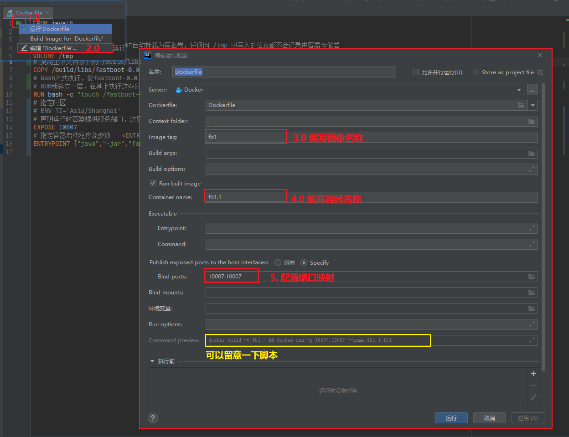Select the Specify radio button for ports
The image size is (569, 437).
[x=304, y=262]
